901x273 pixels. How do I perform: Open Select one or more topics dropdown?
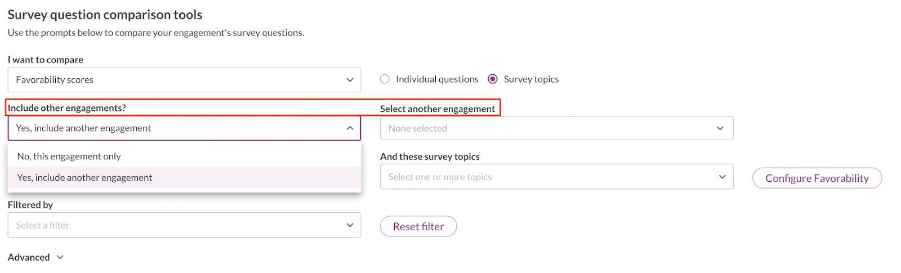pos(556,177)
